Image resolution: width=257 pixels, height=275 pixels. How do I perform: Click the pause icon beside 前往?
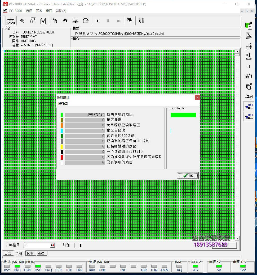(81, 245)
